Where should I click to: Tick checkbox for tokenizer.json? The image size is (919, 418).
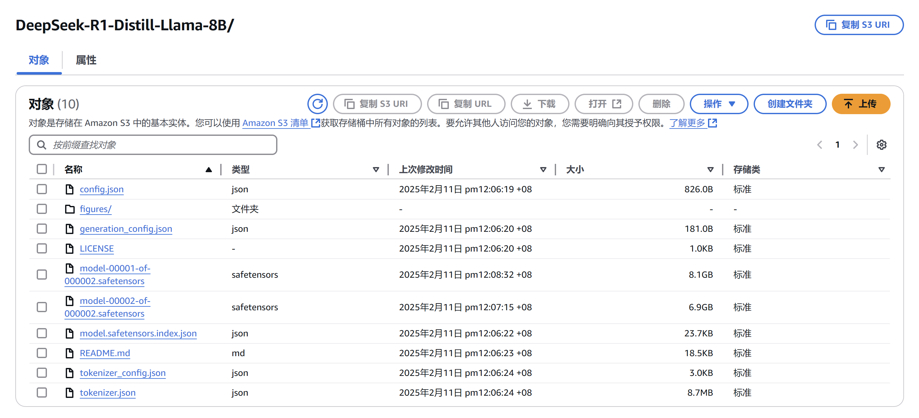(42, 392)
